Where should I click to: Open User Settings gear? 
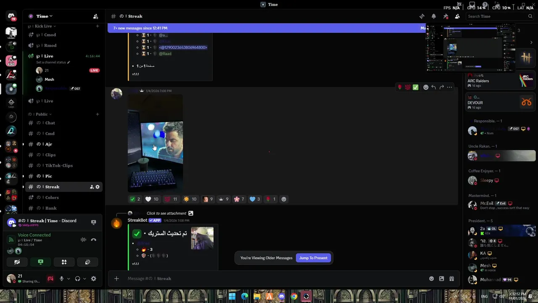(94, 279)
